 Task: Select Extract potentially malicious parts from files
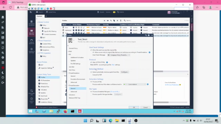tap(91, 72)
